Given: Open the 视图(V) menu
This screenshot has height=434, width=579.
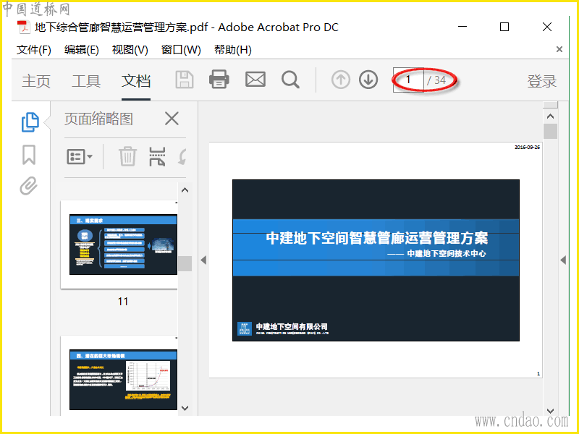Looking at the screenshot, I should pos(130,49).
